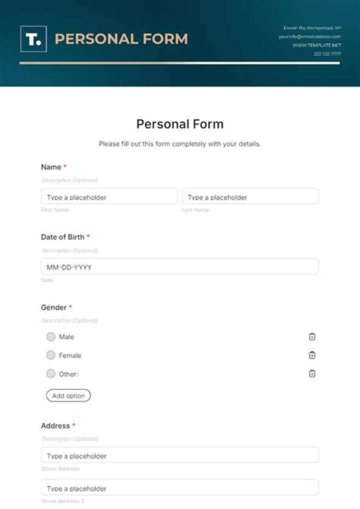
Task: Click the phone number in header
Action: pos(327,53)
